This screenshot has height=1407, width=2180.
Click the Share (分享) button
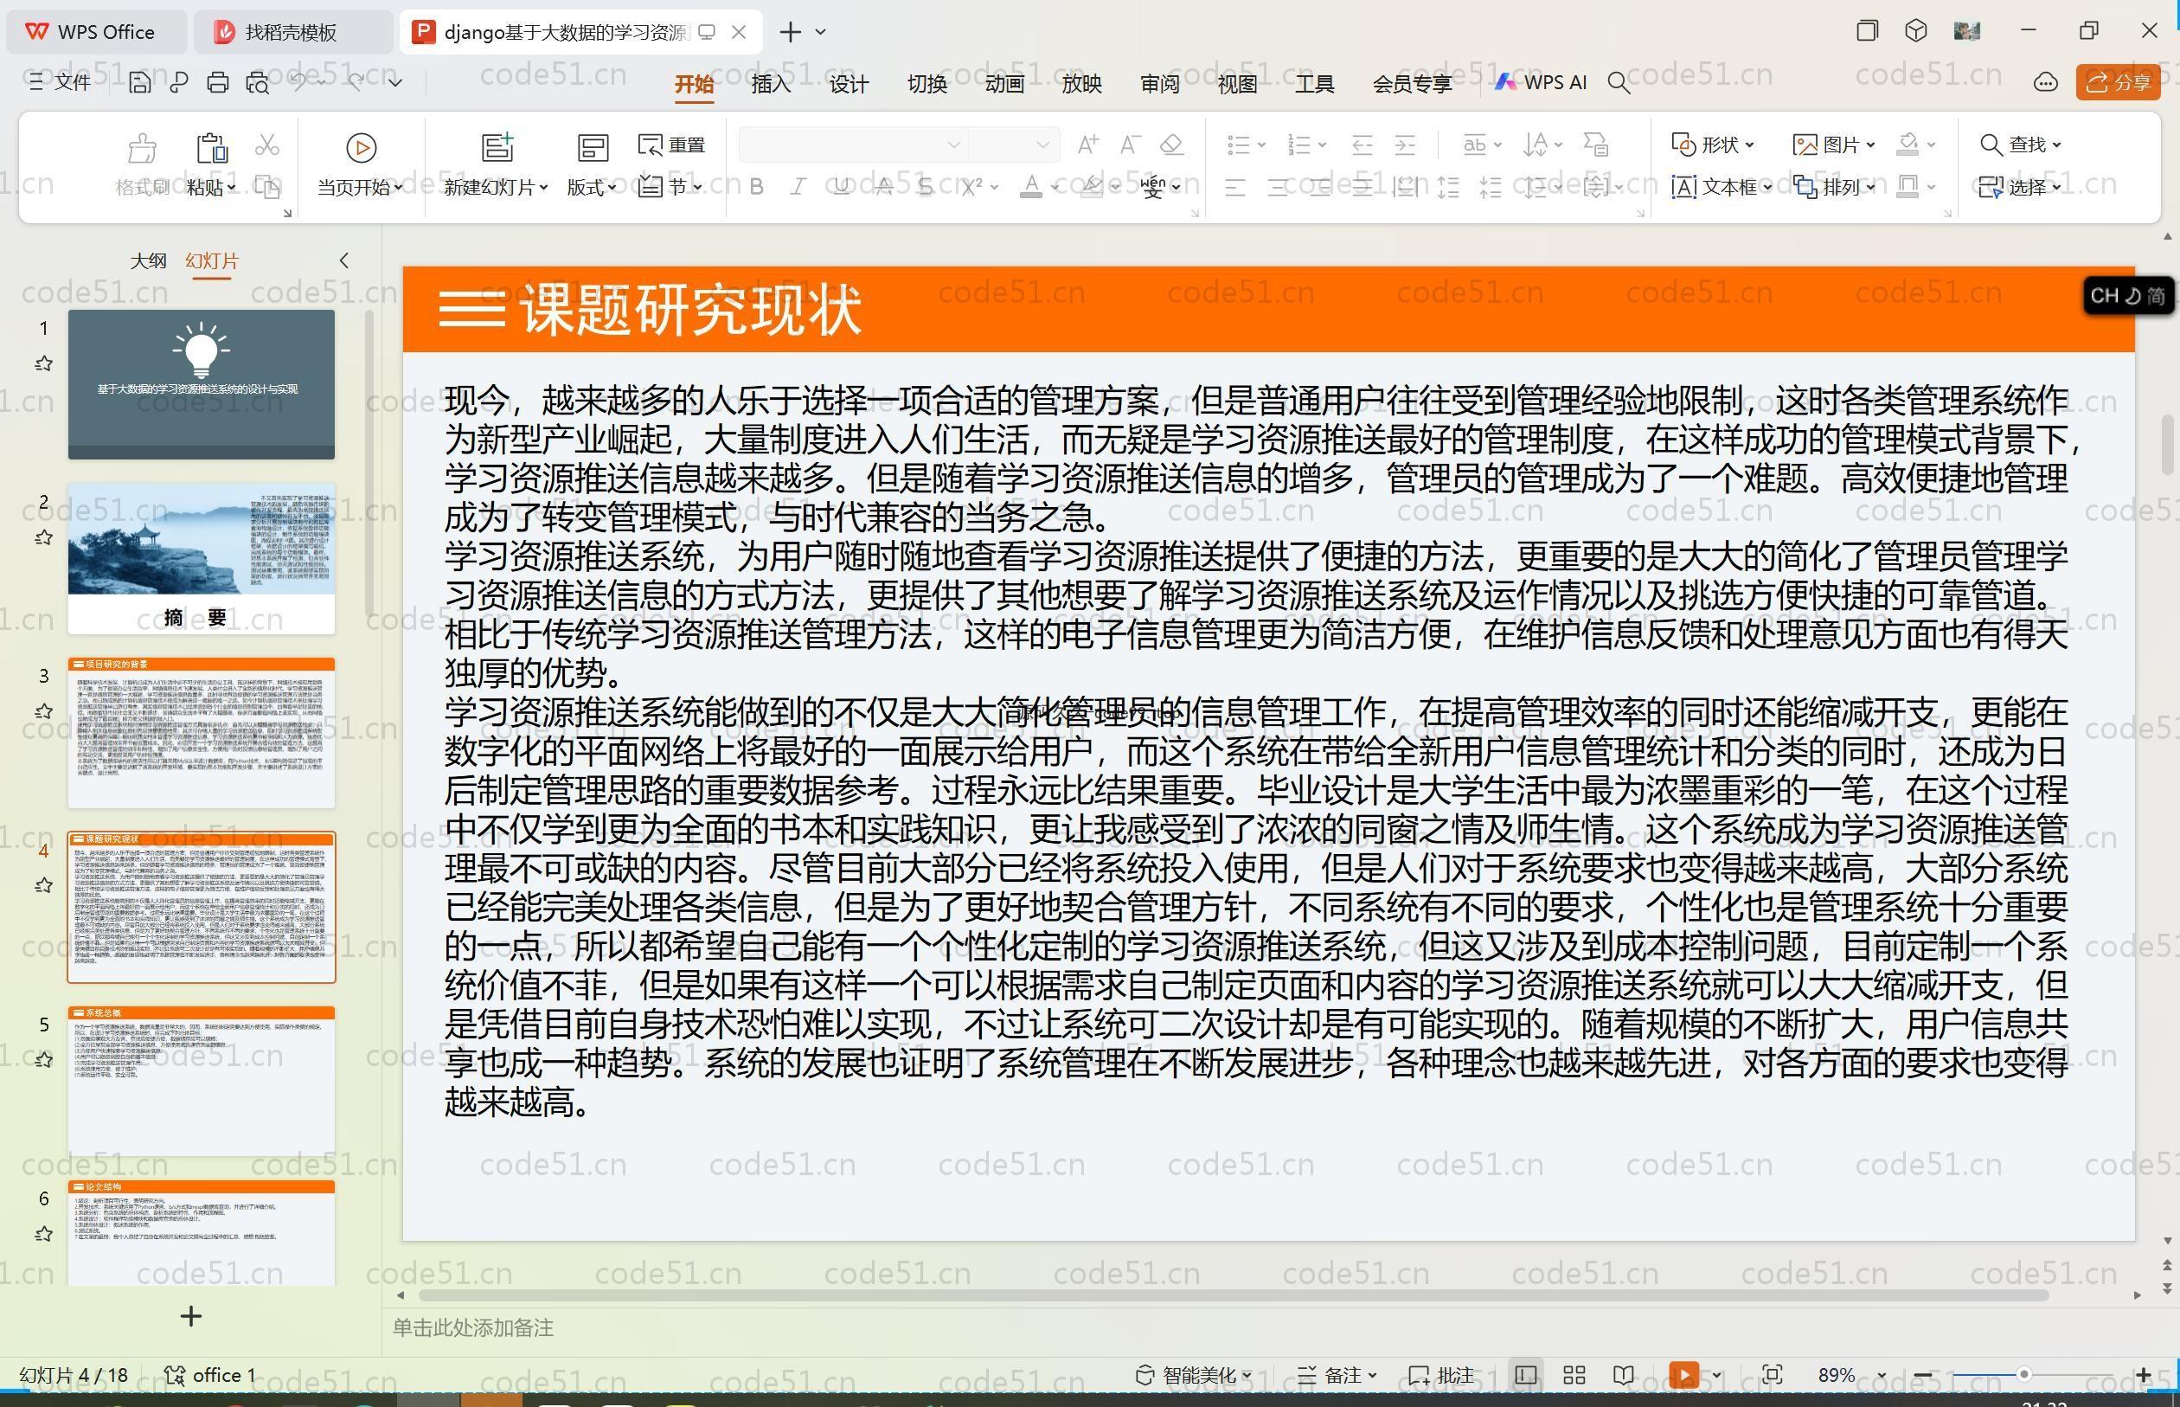(2118, 82)
